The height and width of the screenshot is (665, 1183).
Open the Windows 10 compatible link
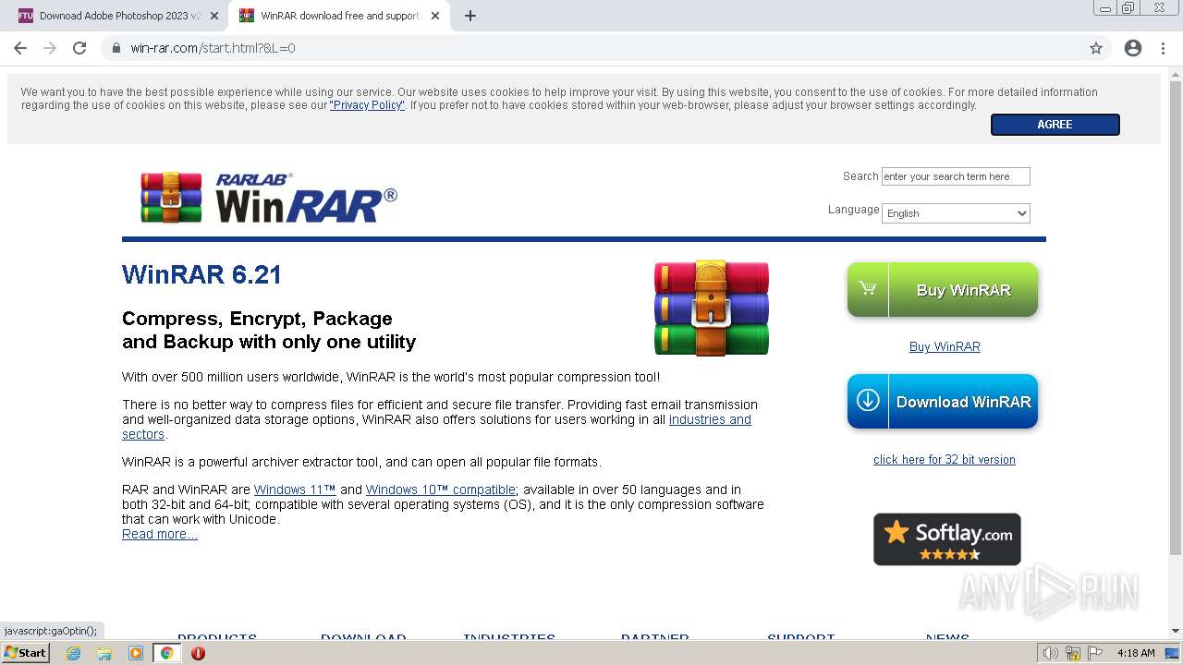point(441,490)
